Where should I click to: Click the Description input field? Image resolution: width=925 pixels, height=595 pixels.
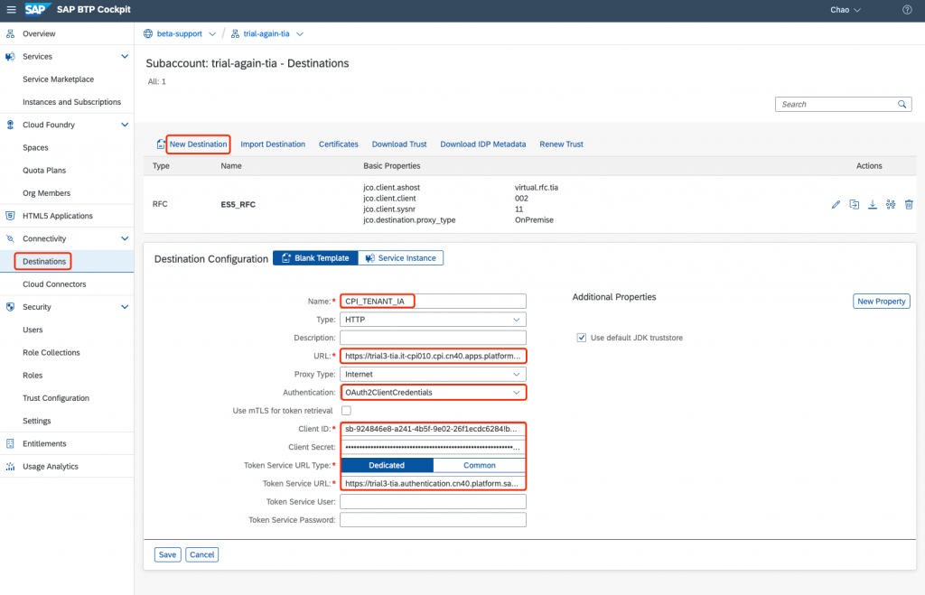433,338
